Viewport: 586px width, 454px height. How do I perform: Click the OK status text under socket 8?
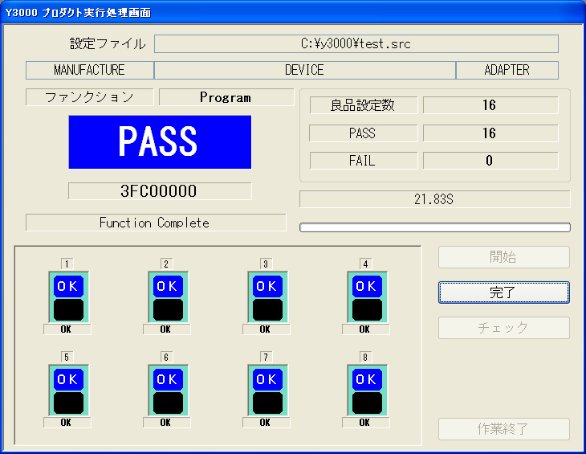(365, 422)
